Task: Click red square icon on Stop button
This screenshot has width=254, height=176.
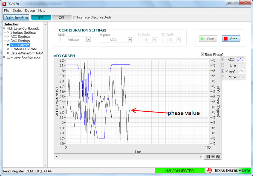Action: coord(226,39)
